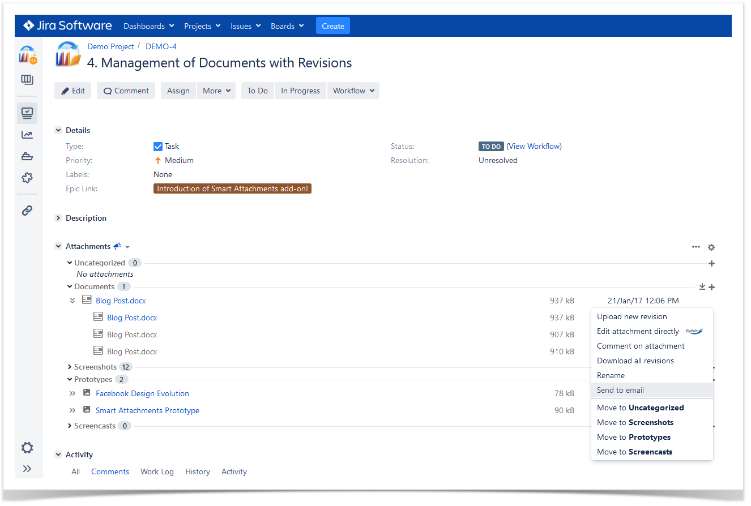The width and height of the screenshot is (751, 506).
Task: Click the Jira Software logo
Action: [67, 25]
